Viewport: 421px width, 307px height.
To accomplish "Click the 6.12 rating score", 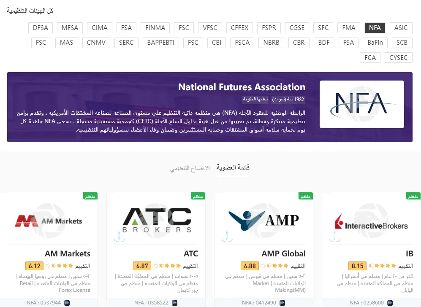I will coord(34,266).
